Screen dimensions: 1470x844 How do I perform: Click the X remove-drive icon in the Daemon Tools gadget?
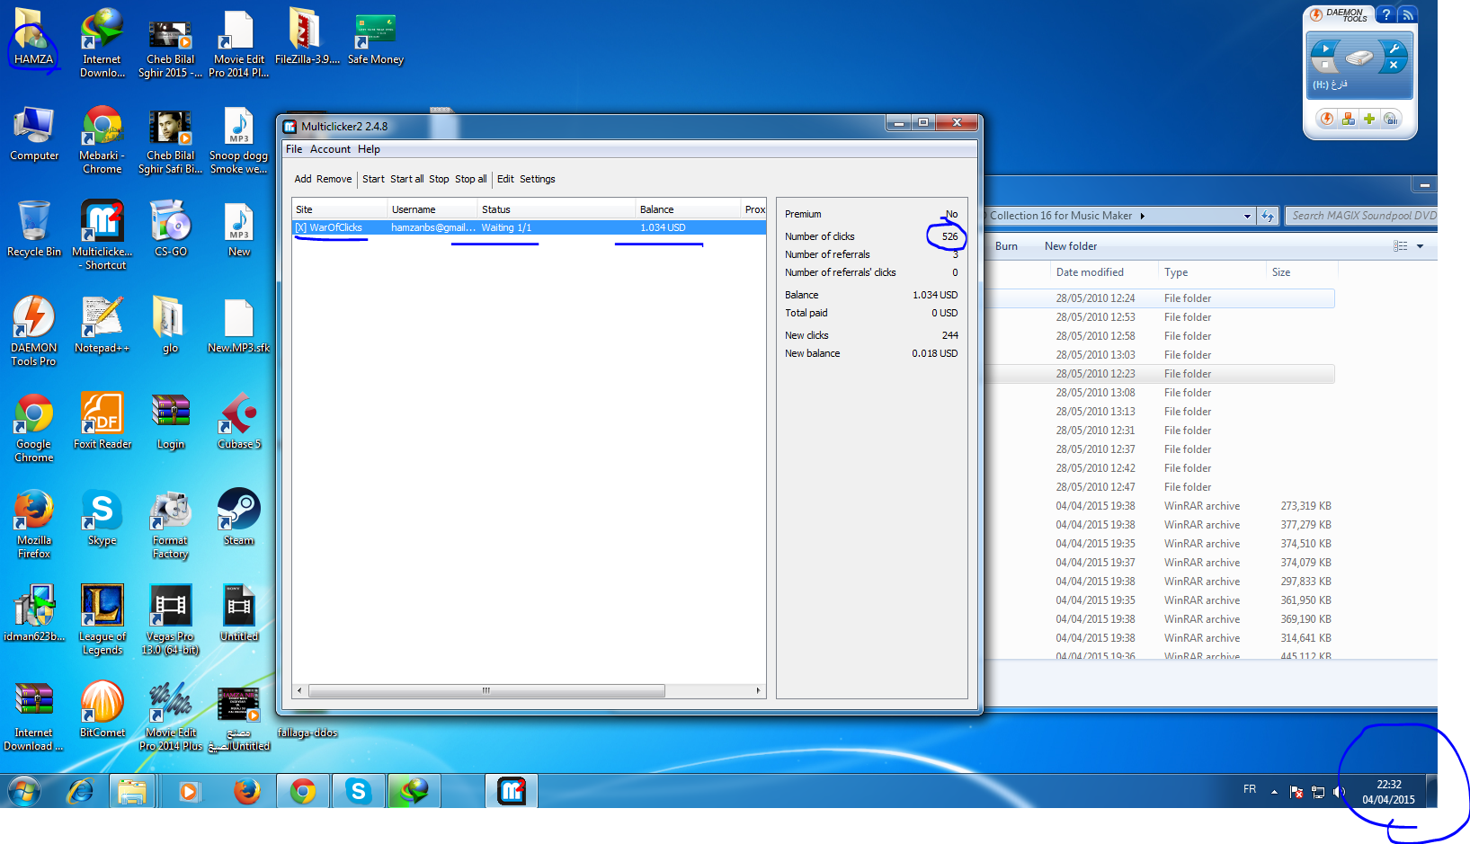[1394, 65]
